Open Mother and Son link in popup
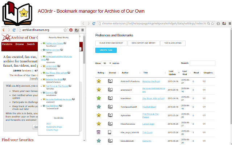 53,50
